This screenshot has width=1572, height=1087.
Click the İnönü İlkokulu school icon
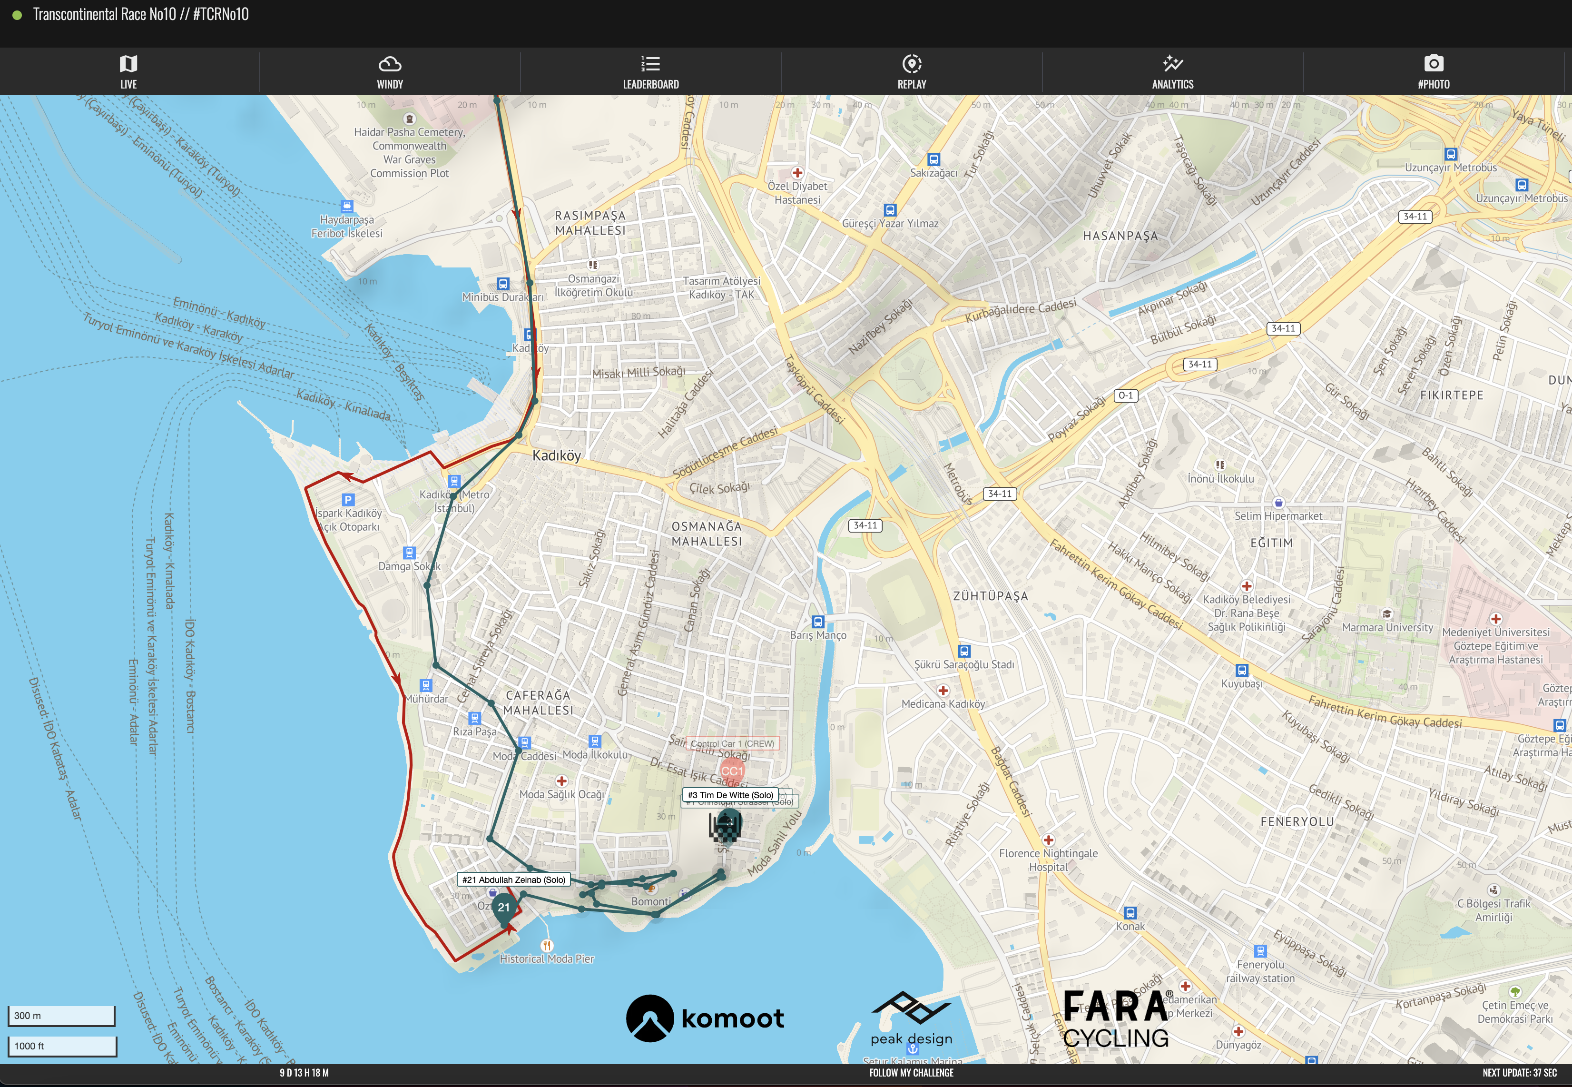(x=1221, y=465)
